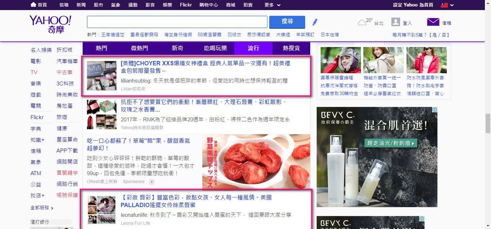Open the pencil handwriting input icon

coord(315,22)
